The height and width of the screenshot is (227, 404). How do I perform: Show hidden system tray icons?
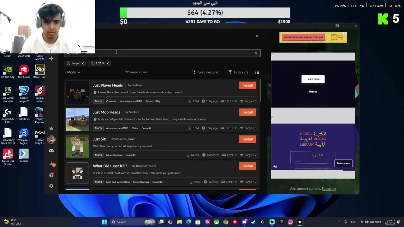(x=339, y=222)
